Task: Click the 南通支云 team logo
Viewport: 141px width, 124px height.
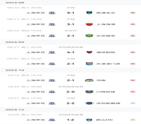Action: coord(89,13)
